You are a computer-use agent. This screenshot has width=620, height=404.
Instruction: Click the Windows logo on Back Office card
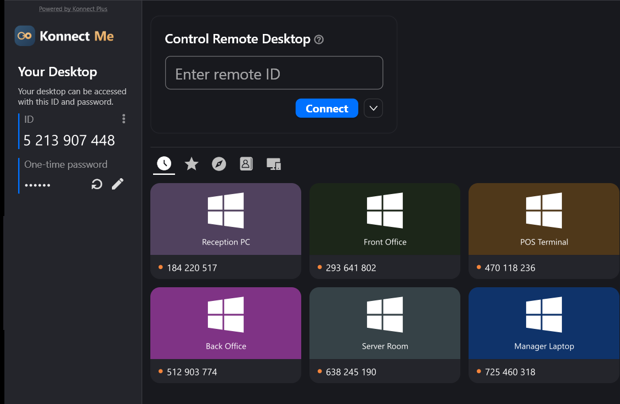click(226, 315)
